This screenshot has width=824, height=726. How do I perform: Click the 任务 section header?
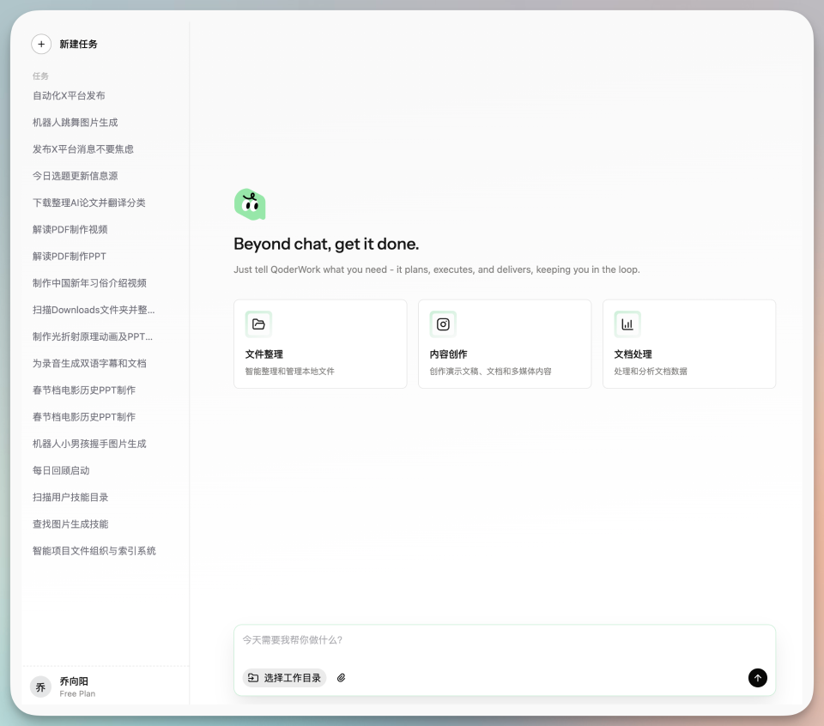click(40, 76)
